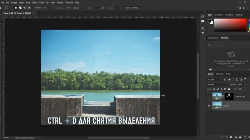
Task: Open the History panel icon
Action: 203,17
